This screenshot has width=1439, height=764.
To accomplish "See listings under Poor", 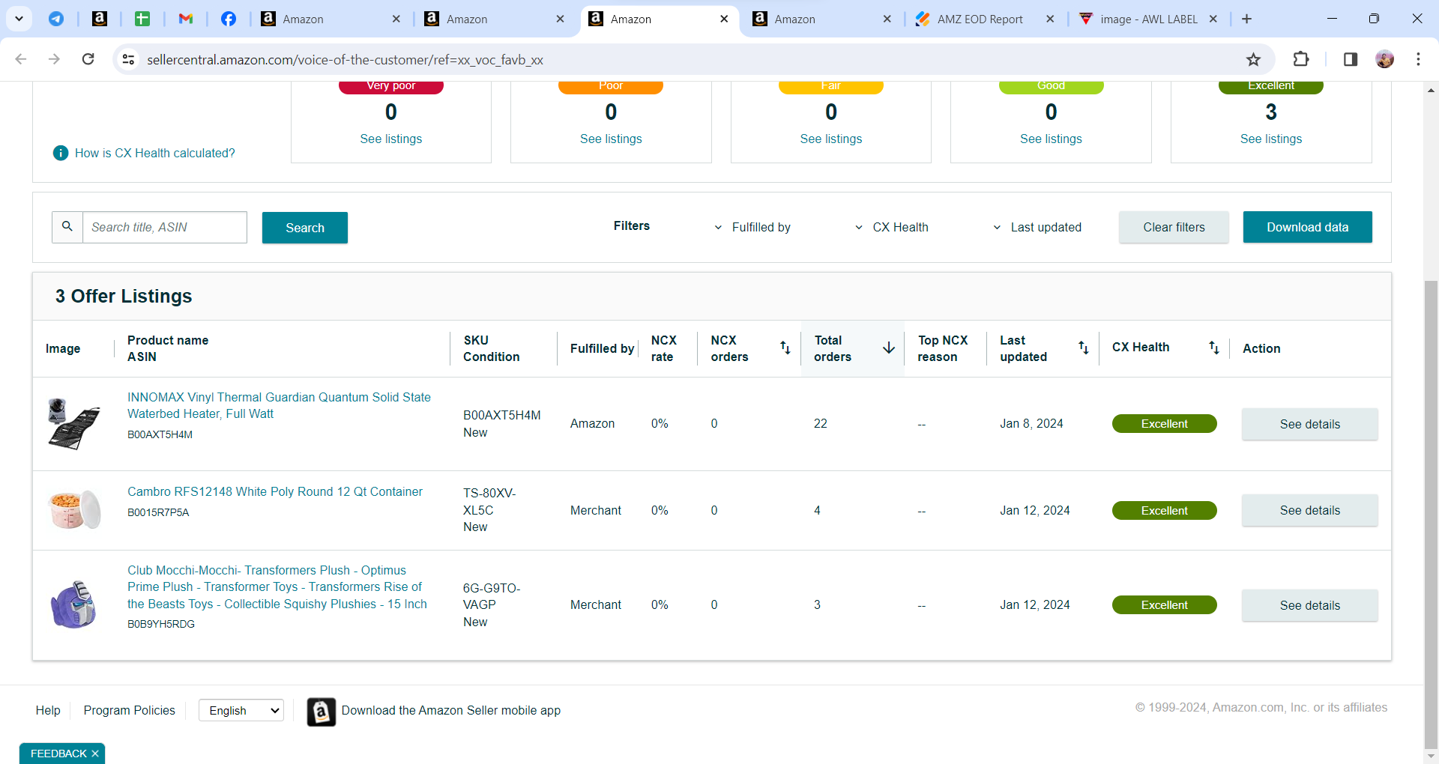I will 611,139.
